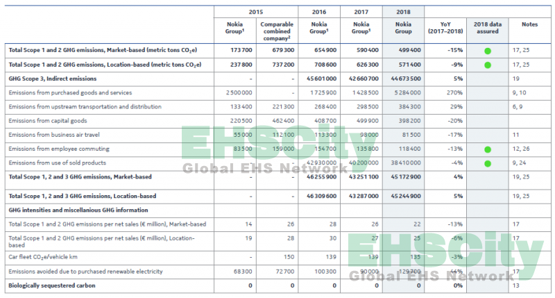This screenshot has width=555, height=298.
Task: Click the green assured dot for Market-based Scope 1 and 2
Action: [x=487, y=51]
